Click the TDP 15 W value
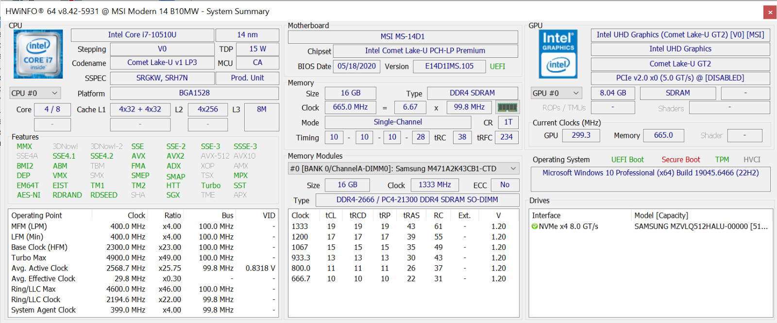The image size is (777, 323). [257, 49]
